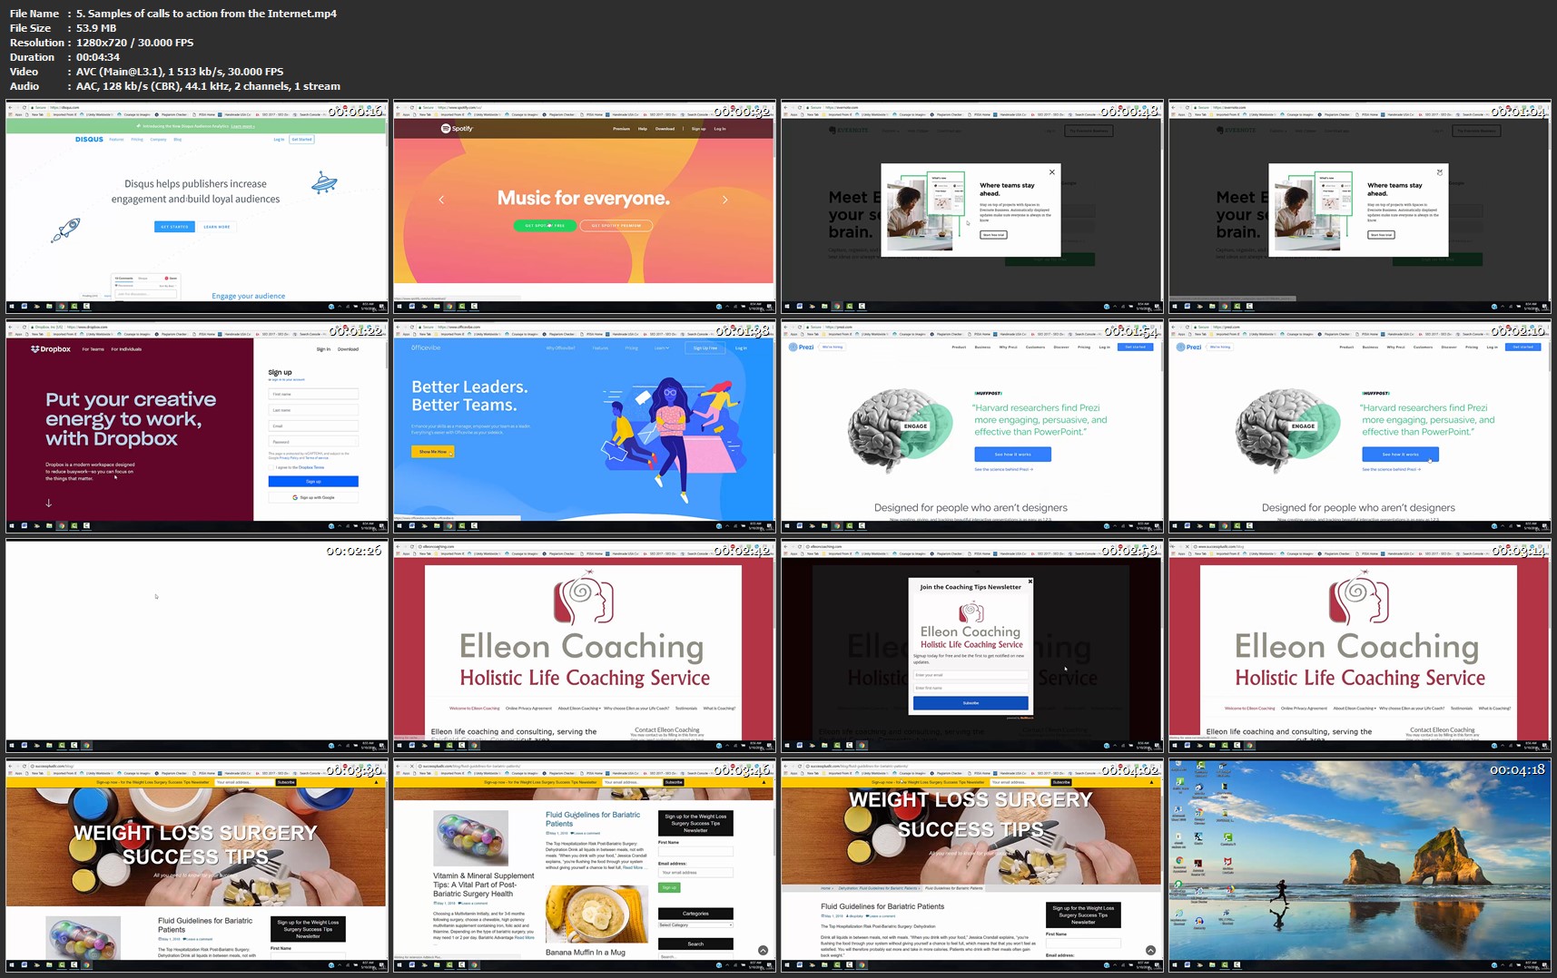Click Start free trial in the 00:00:48 Evernote popup

click(993, 235)
